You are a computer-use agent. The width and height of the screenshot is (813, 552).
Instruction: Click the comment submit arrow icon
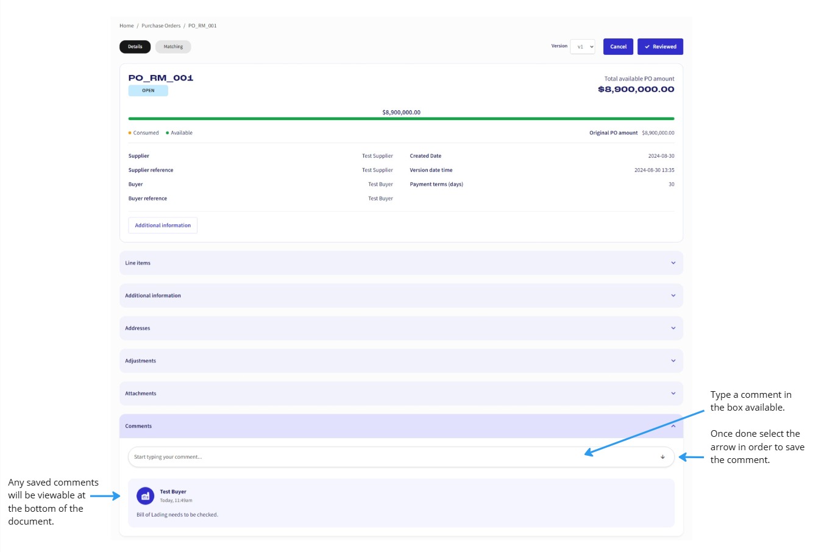[662, 457]
